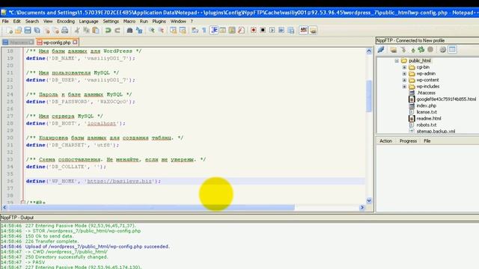
Task: Toggle the highlighted indent guide button
Action: click(x=214, y=30)
